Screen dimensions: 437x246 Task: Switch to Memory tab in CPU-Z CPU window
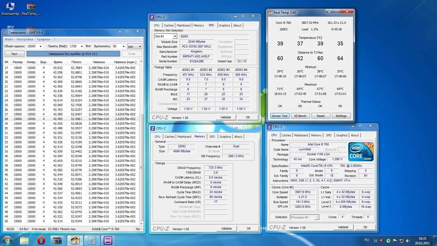(x=316, y=135)
